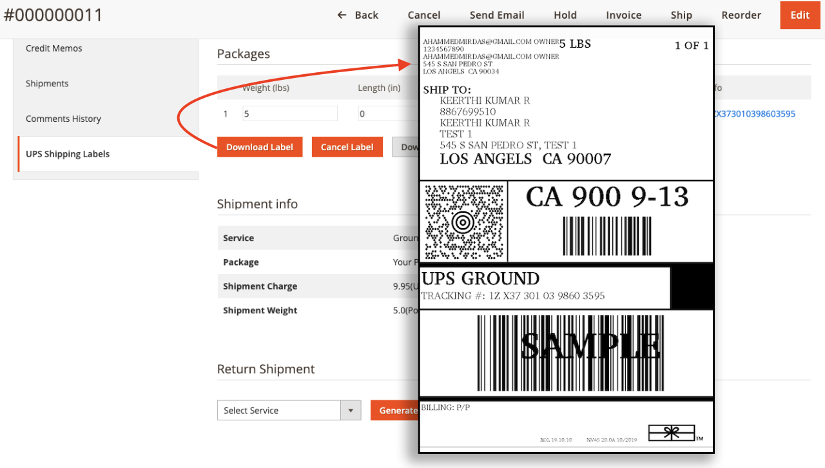Click the Package row label
825x468 pixels.
point(241,262)
